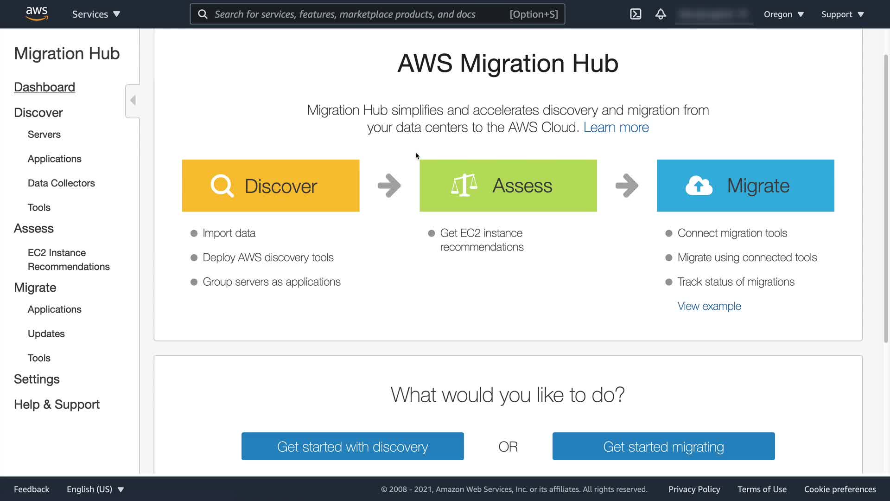Click the cloud upload icon in Migrate tile

(x=699, y=186)
